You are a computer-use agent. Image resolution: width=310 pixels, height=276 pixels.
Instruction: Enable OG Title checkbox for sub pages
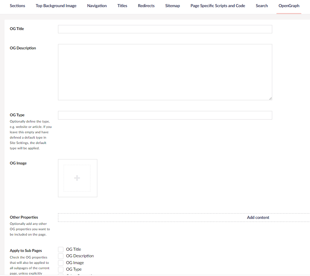pyautogui.click(x=61, y=249)
